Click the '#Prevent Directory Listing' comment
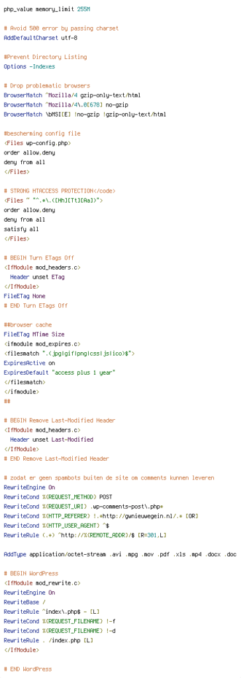The width and height of the screenshot is (241, 678). tap(45, 57)
